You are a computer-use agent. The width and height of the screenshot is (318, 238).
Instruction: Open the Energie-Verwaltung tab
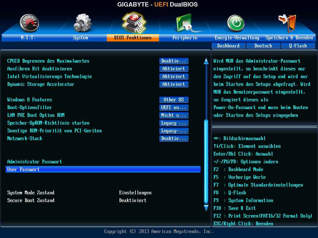(237, 37)
